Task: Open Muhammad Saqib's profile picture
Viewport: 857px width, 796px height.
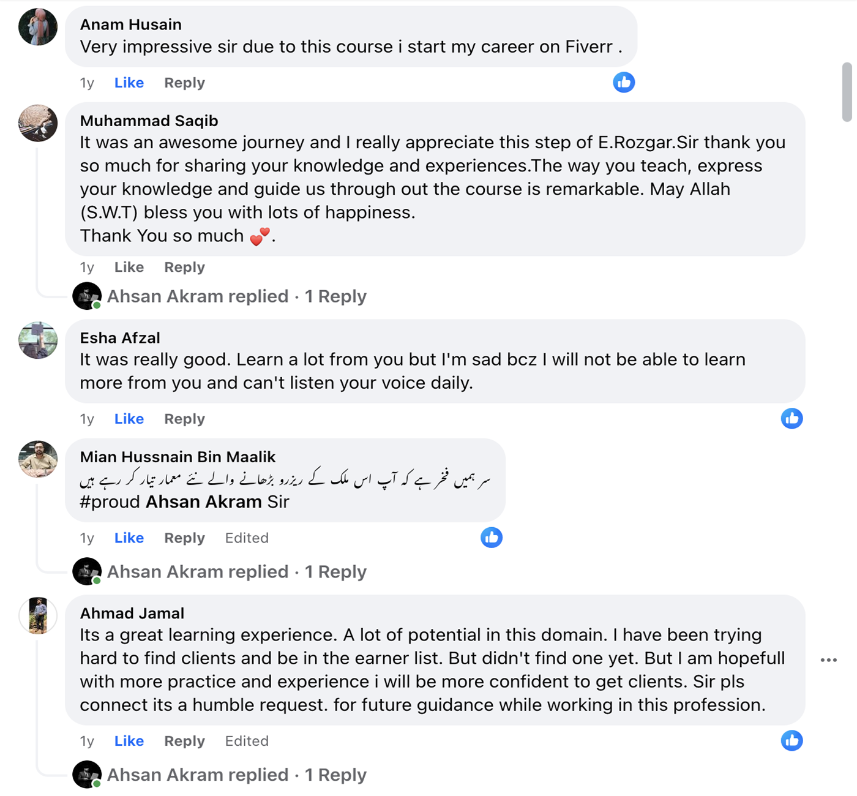Action: coord(38,123)
